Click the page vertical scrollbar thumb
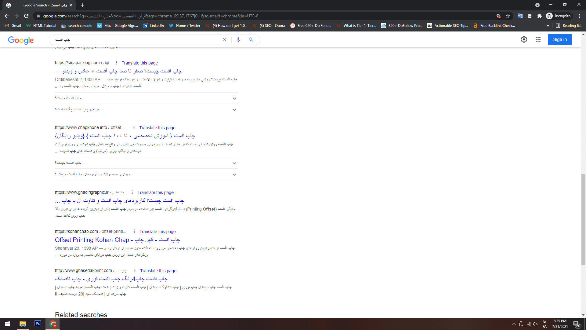The image size is (586, 330). 583,219
